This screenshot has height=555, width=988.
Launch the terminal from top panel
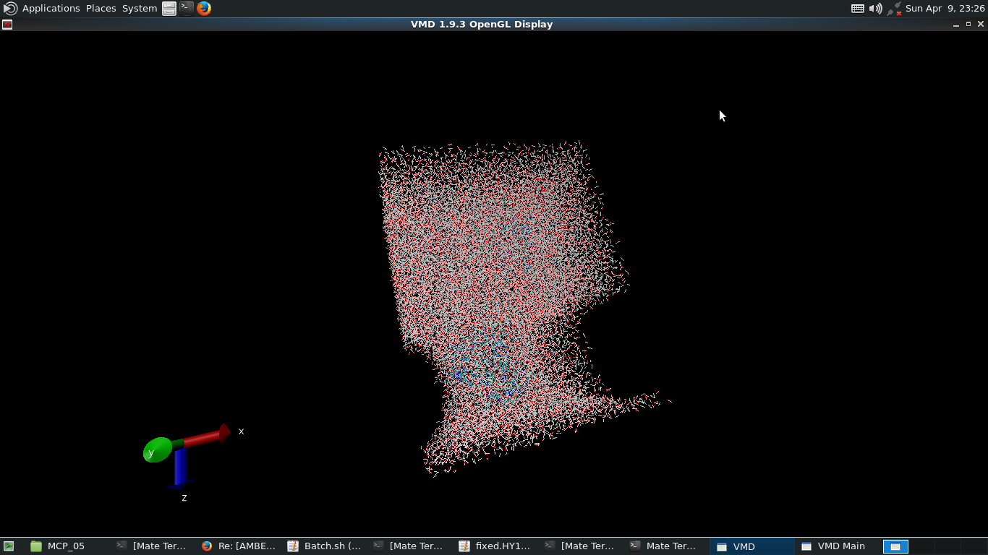coord(187,9)
